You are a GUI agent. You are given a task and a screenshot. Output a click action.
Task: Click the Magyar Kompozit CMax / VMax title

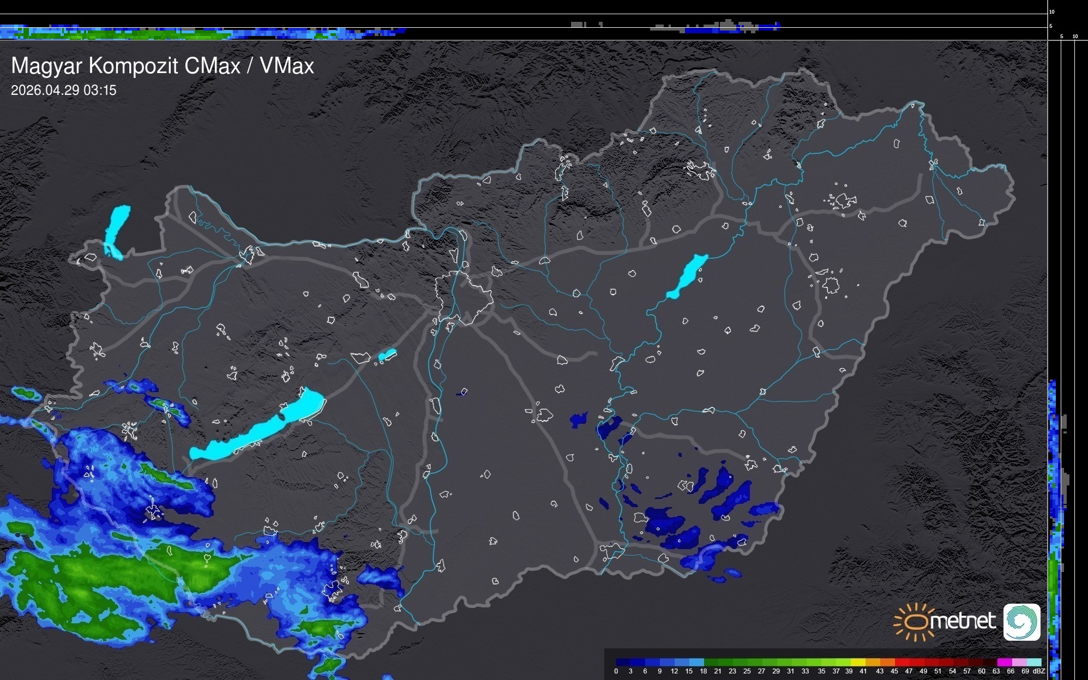coord(163,66)
